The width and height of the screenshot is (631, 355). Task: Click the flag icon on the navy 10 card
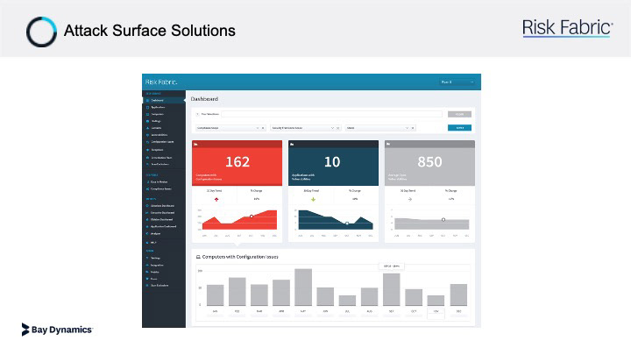(292, 144)
